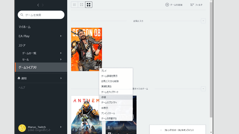The width and height of the screenshot is (239, 134).
Task: Expand the セール submenu
Action: (61, 59)
